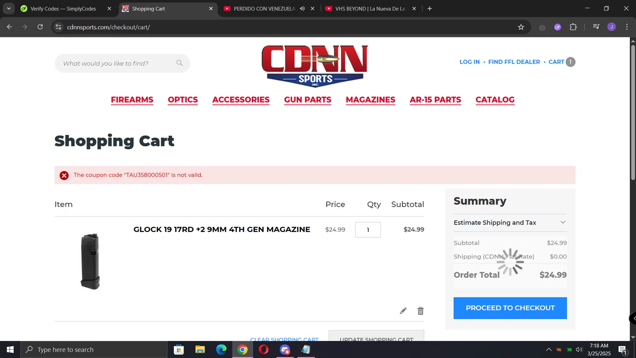
Task: Open Chrome three-dot menu
Action: tap(627, 27)
